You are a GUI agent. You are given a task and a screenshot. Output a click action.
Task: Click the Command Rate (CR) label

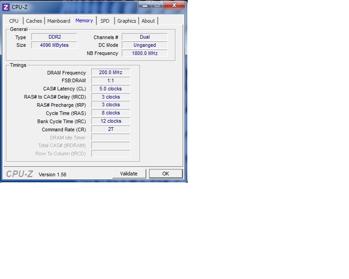[x=64, y=130]
